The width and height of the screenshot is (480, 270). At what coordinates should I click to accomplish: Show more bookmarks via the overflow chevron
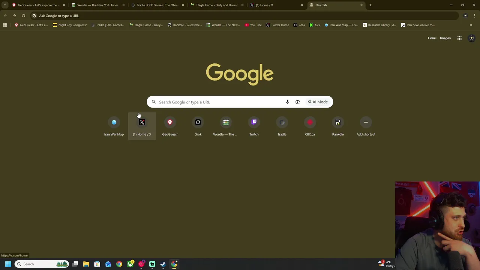(x=471, y=25)
